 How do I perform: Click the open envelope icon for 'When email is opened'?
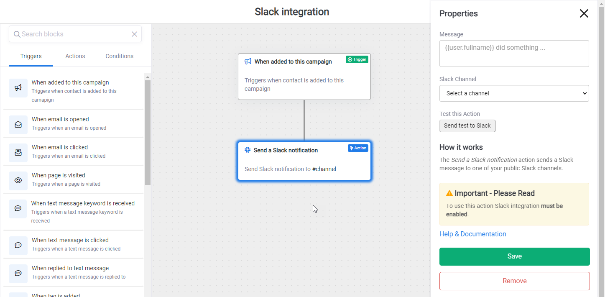pyautogui.click(x=18, y=125)
